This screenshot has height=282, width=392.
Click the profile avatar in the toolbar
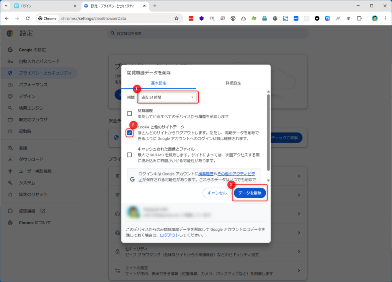point(374,18)
